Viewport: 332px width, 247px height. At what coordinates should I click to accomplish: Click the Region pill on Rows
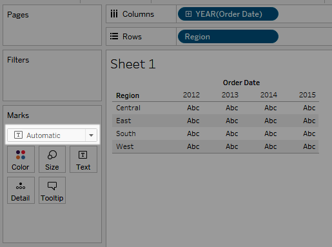coord(228,37)
